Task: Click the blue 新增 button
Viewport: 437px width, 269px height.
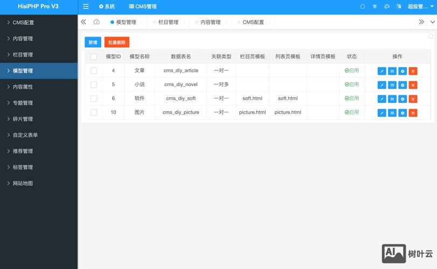Action: click(93, 43)
